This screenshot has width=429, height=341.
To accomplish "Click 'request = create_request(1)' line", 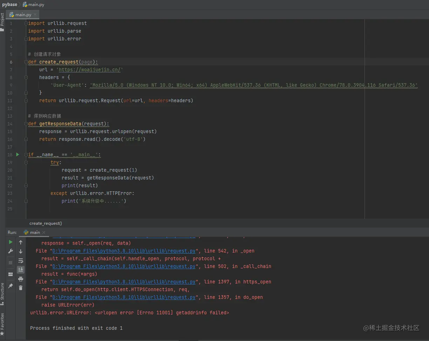I will 100,170.
